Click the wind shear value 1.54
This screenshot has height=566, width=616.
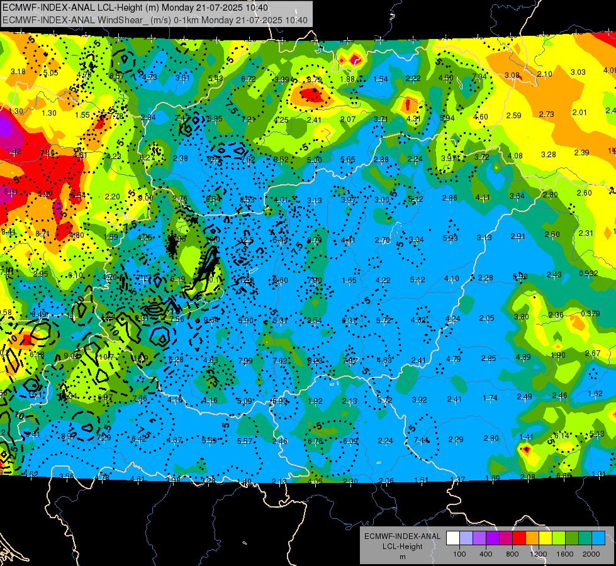(381, 79)
